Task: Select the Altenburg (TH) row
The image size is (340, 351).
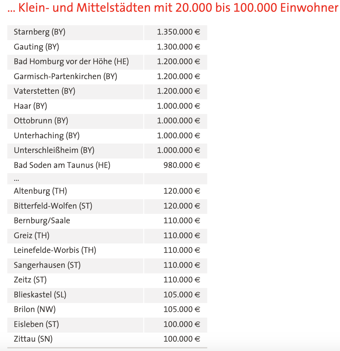Action: [107, 191]
